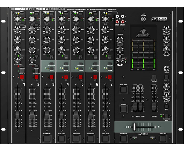This screenshot has width=184, height=151.
Task: Hit Track Start on channel 5
Action: 76,139
